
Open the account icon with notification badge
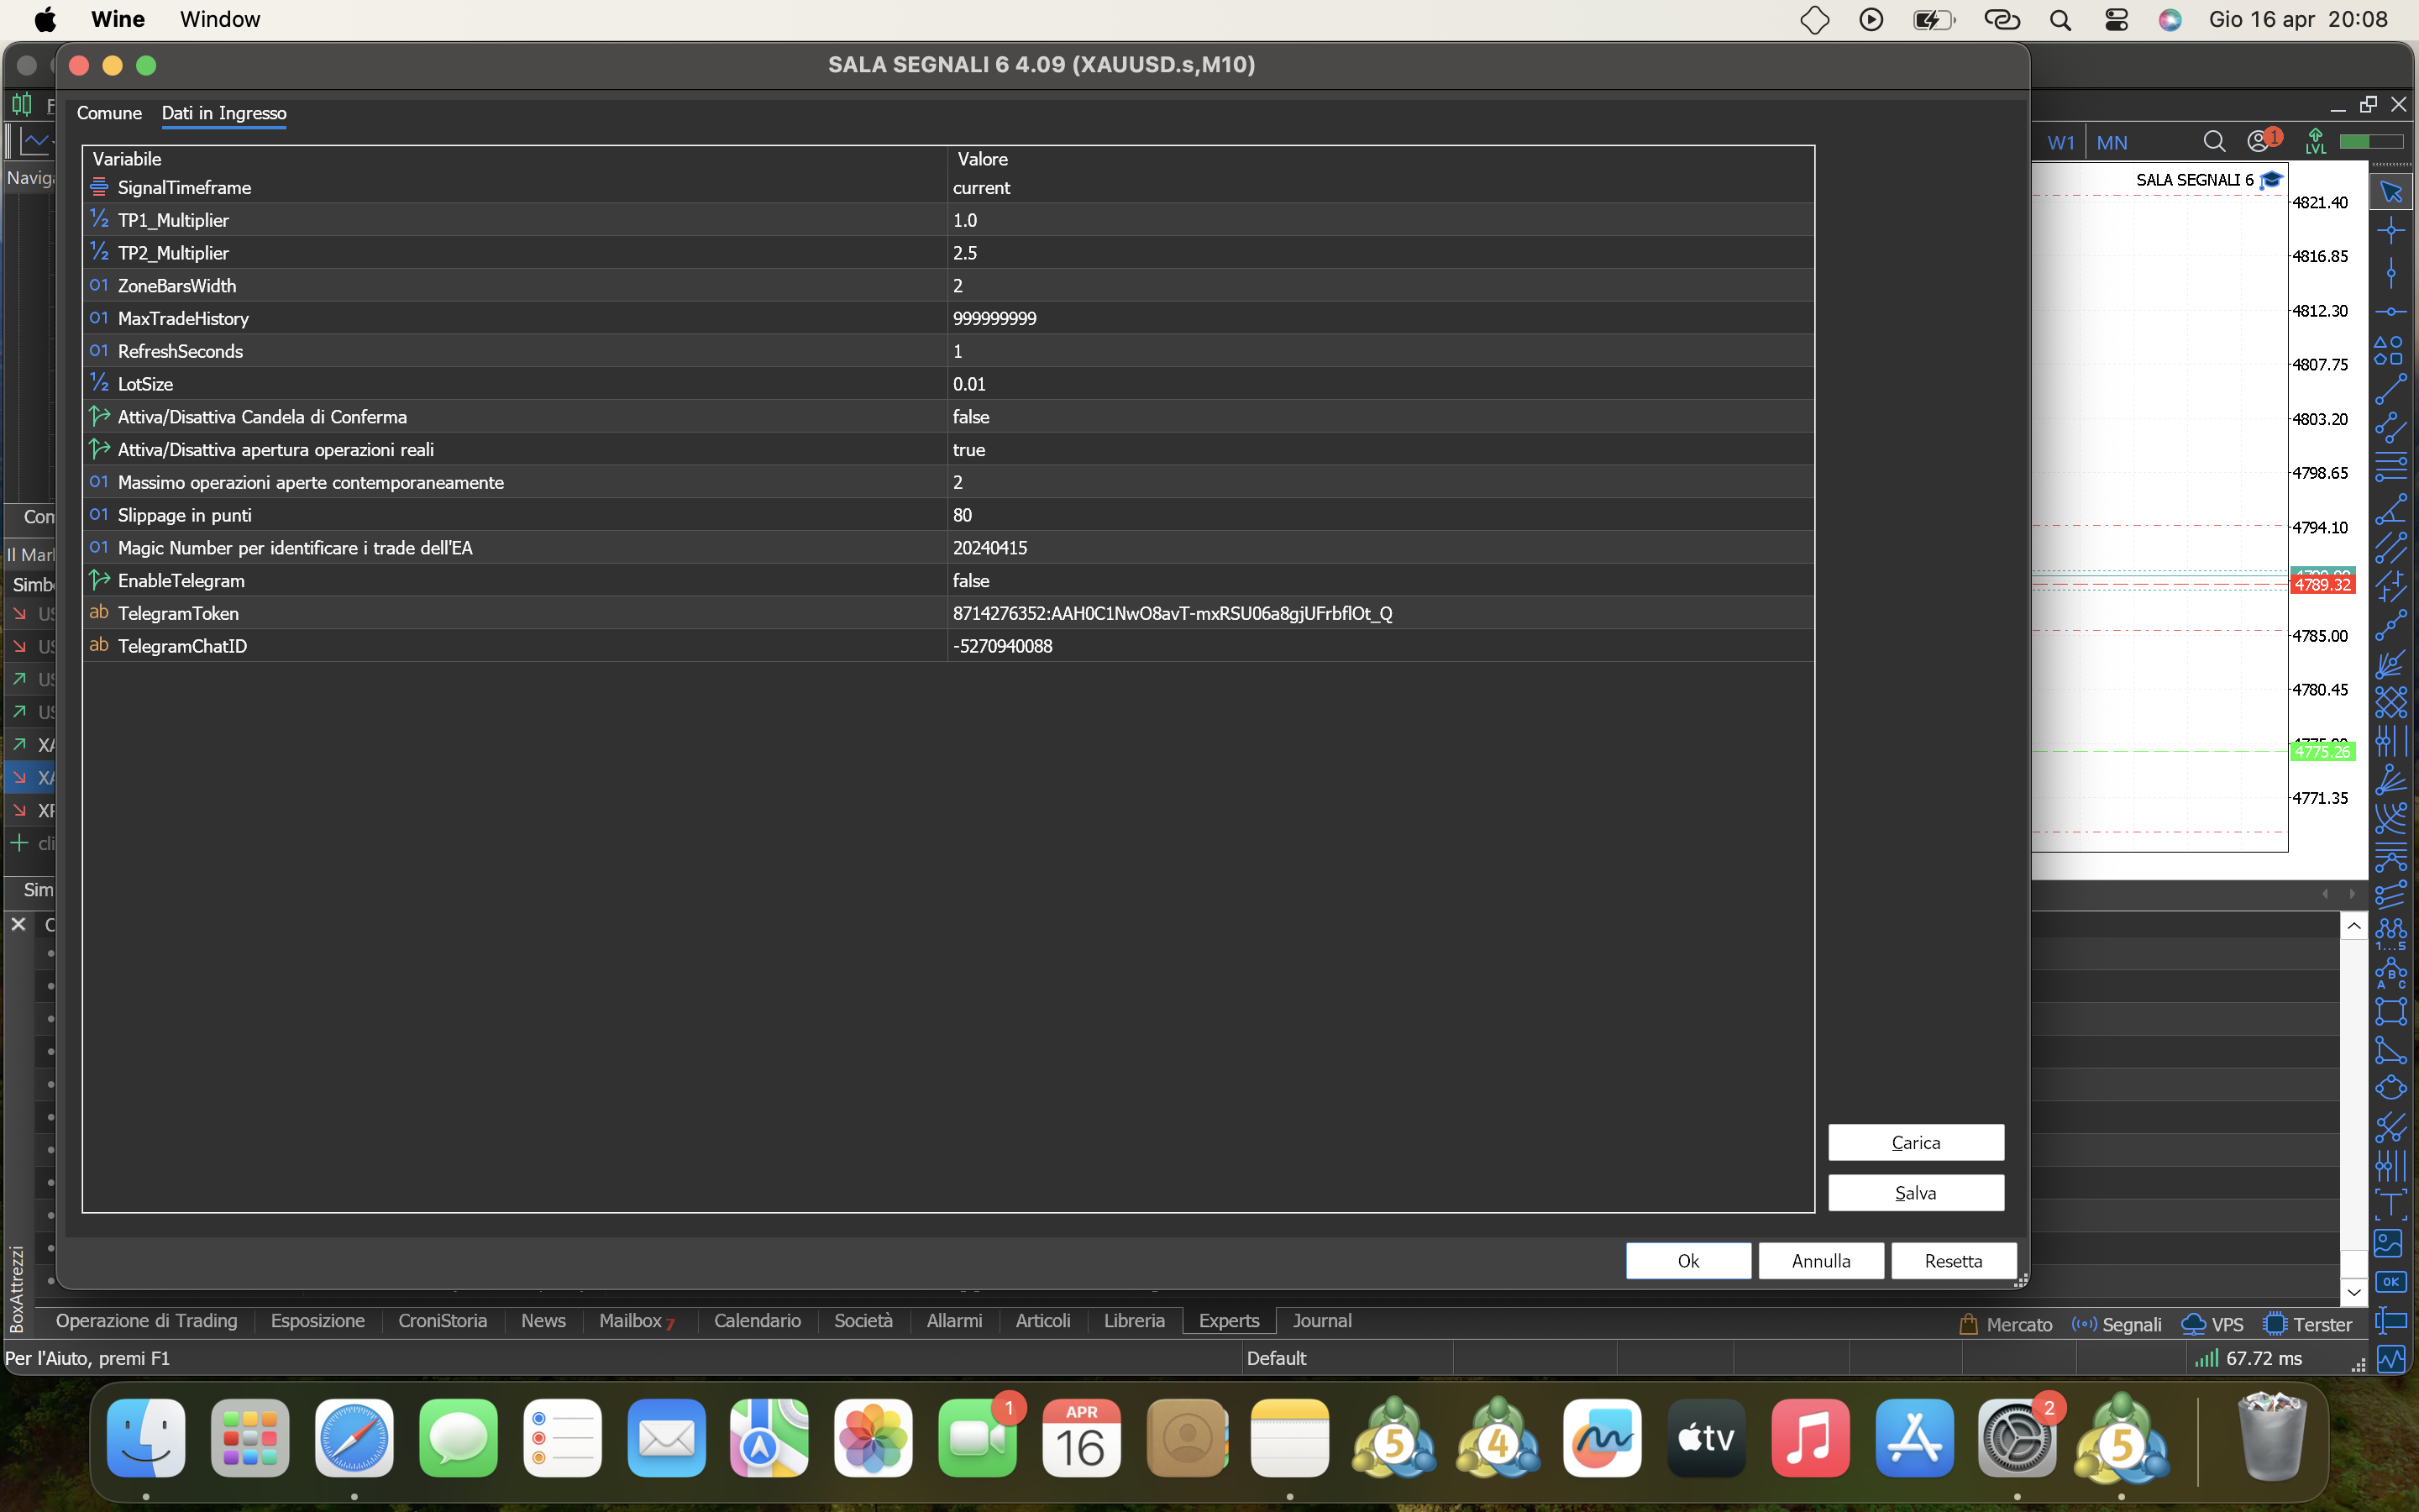click(x=2259, y=142)
